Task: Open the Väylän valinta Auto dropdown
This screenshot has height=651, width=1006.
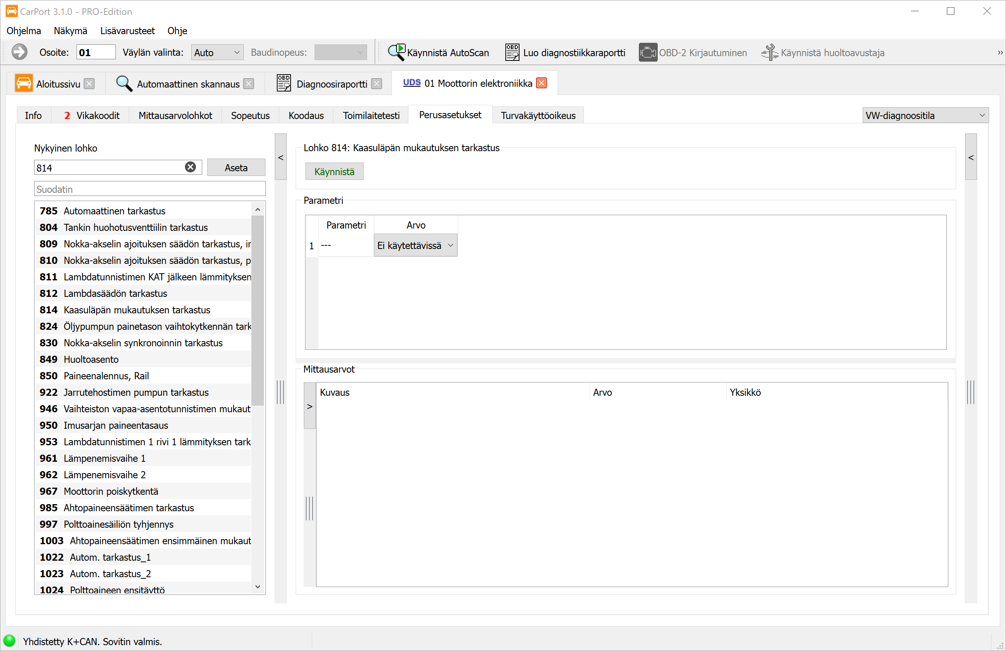Action: 217,53
